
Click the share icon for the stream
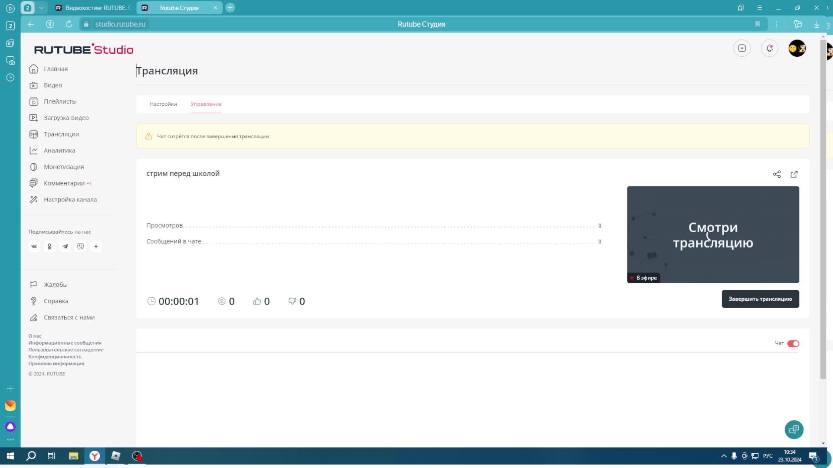(777, 174)
